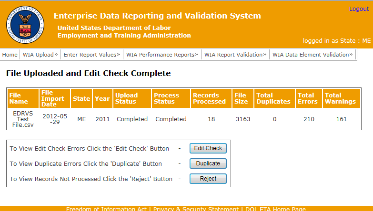The image size is (373, 211).
Task: Expand the WIA Upload menu
Action: click(40, 55)
